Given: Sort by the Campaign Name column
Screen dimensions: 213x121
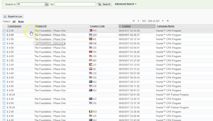Looking at the screenshot, I should [165, 26].
